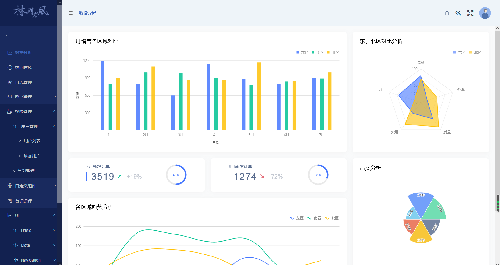Click the sidebar scroll up arrow
This screenshot has height=266, width=500.
point(60,3)
